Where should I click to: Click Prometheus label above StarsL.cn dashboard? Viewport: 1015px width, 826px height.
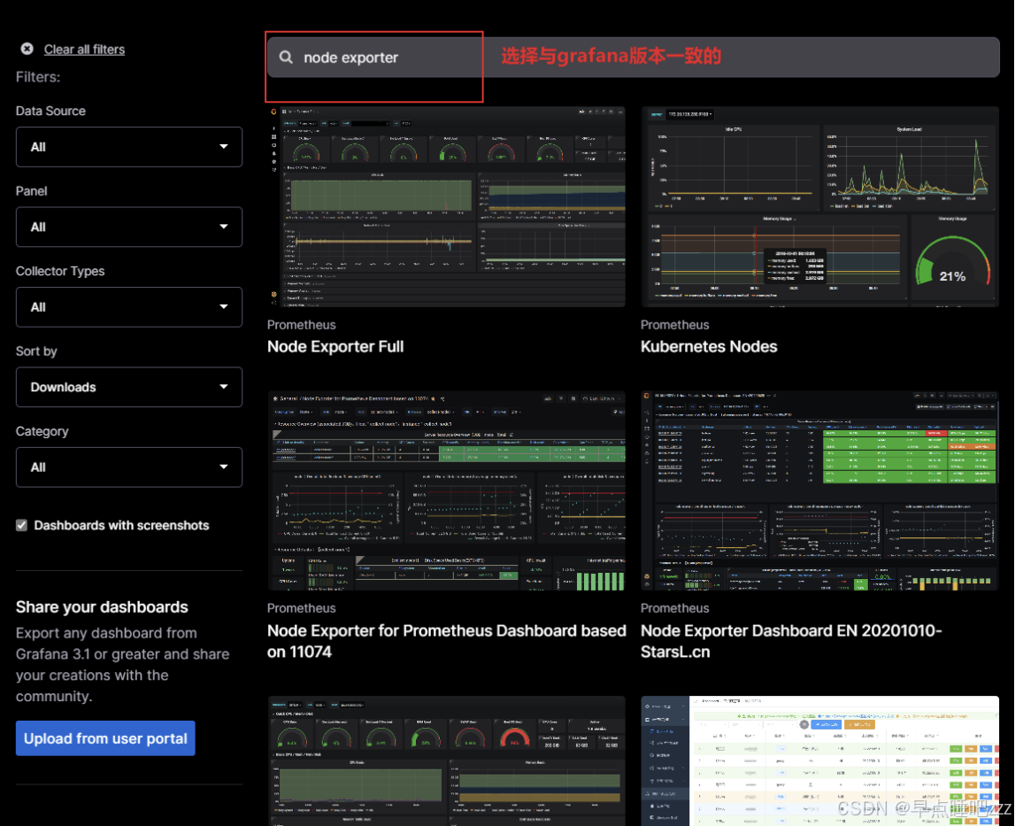(674, 608)
